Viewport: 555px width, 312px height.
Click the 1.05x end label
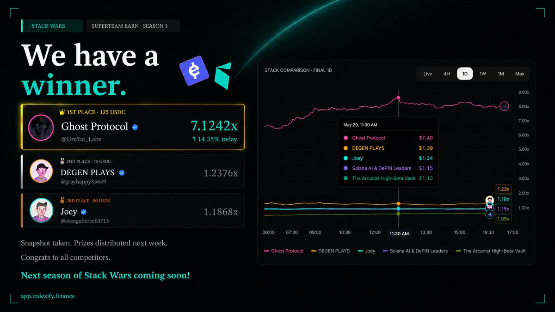click(x=503, y=219)
